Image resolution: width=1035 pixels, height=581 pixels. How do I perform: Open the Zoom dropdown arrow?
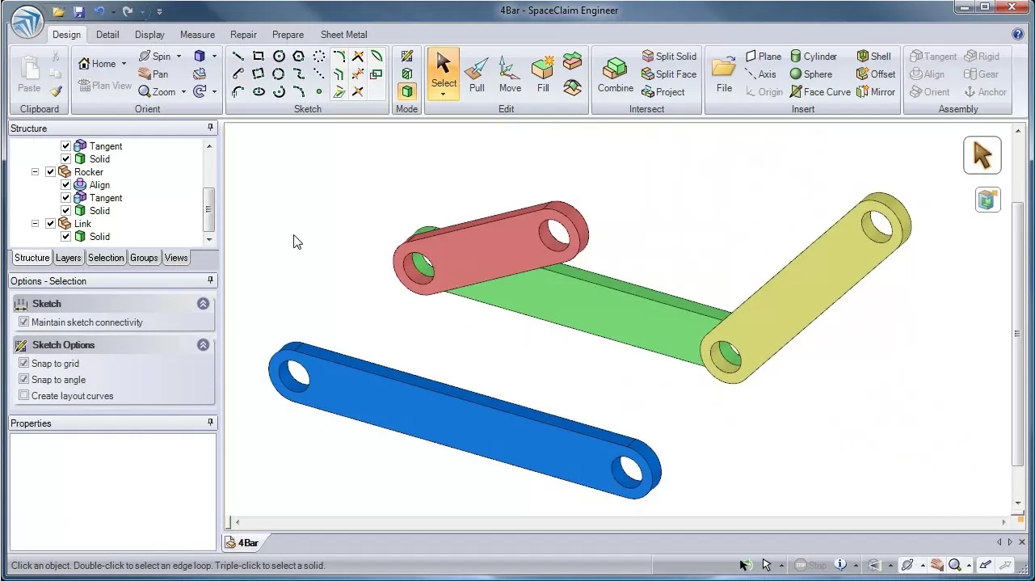pyautogui.click(x=183, y=92)
